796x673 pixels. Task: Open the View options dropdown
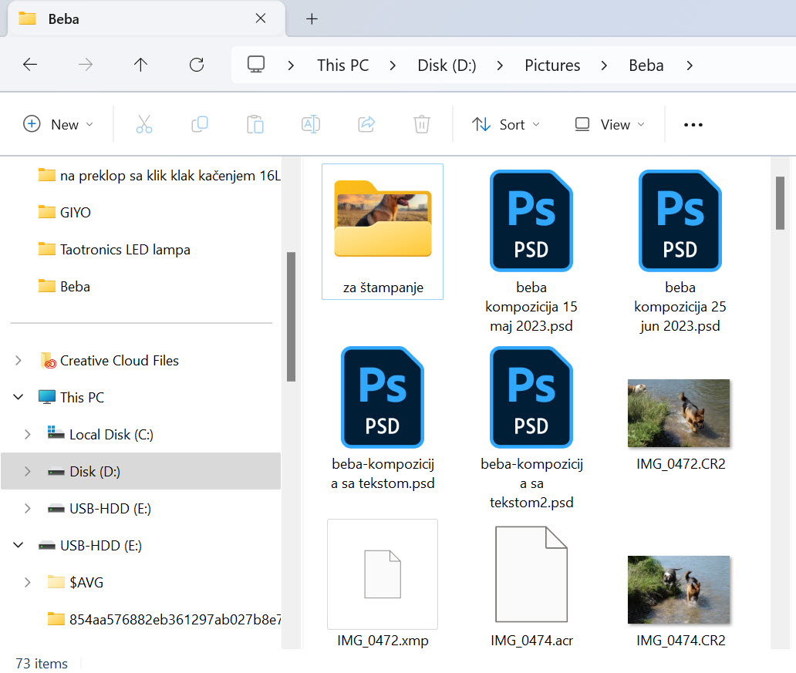tap(609, 124)
